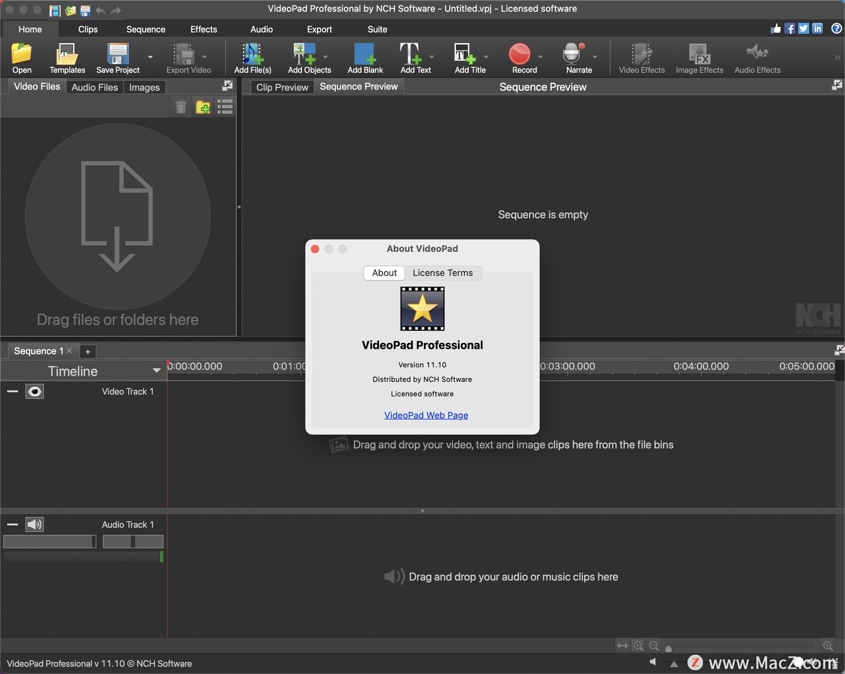Open the Effects ribbon tab
Image resolution: width=845 pixels, height=674 pixels.
tap(203, 29)
